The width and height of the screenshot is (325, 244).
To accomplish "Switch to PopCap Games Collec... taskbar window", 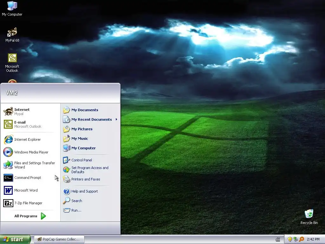I will (x=59, y=239).
